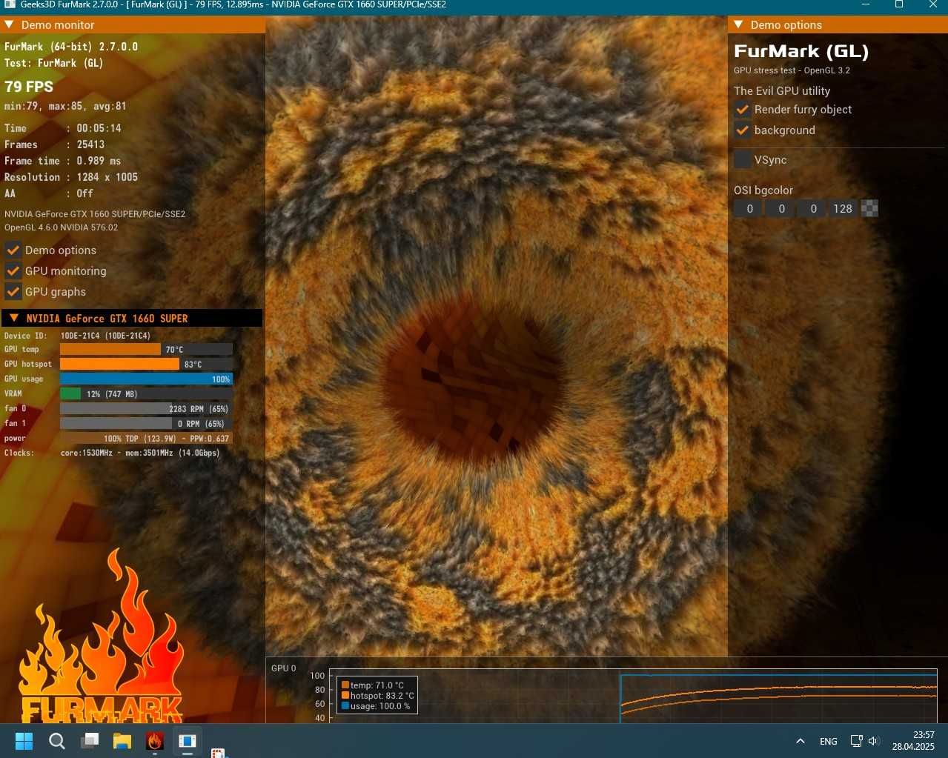Open Task View on the taskbar

(90, 741)
